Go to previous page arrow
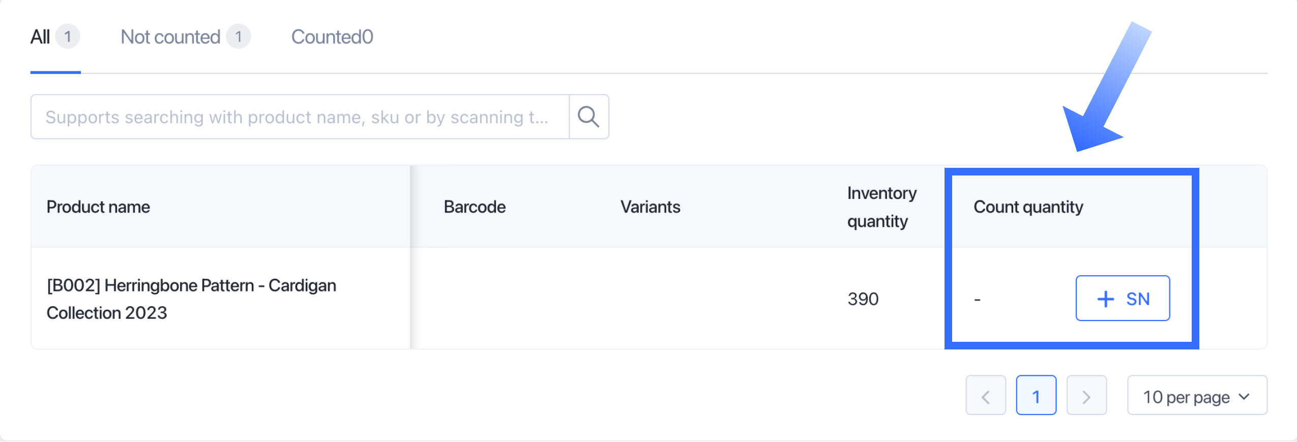This screenshot has height=442, width=1297. 985,396
